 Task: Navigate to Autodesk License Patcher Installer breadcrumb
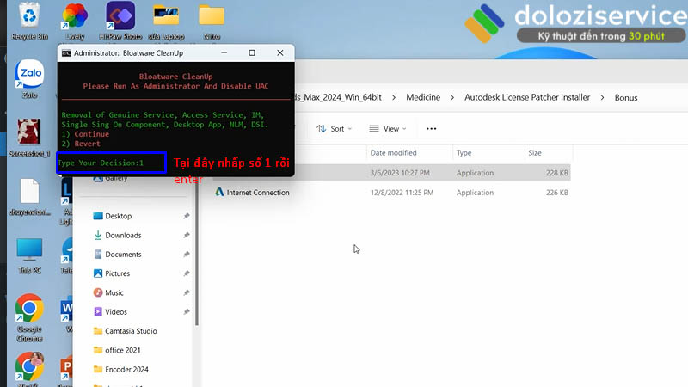point(527,97)
